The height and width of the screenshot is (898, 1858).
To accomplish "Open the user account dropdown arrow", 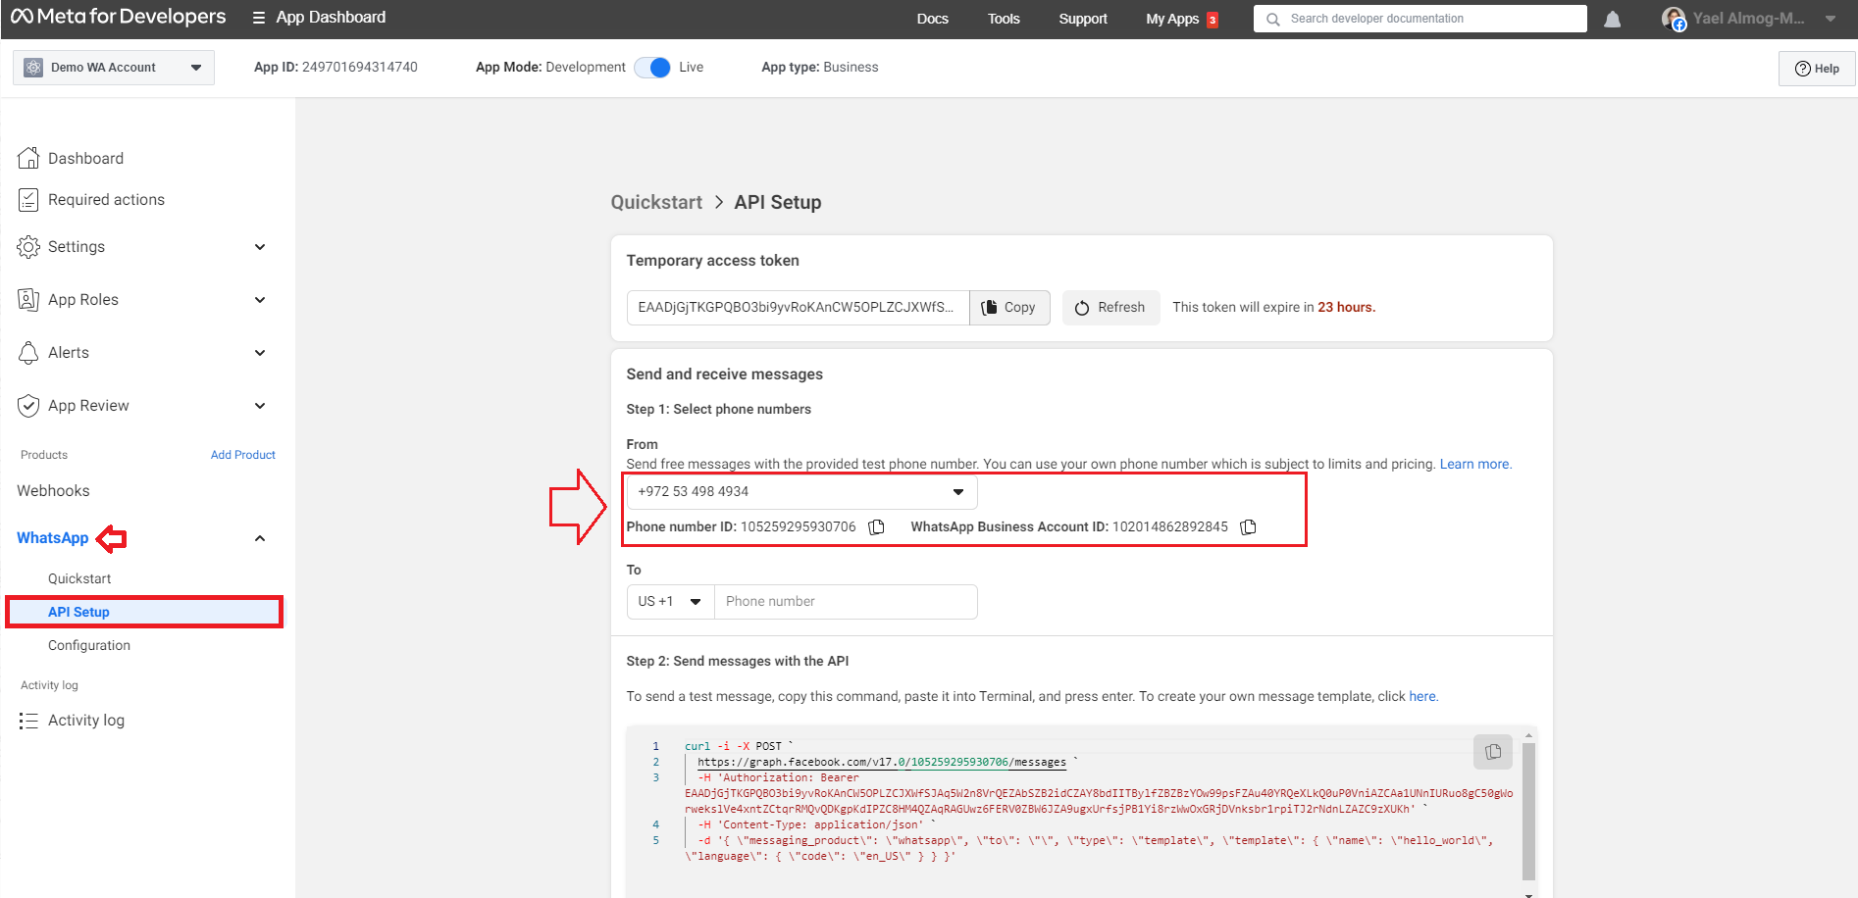I will (x=1831, y=19).
